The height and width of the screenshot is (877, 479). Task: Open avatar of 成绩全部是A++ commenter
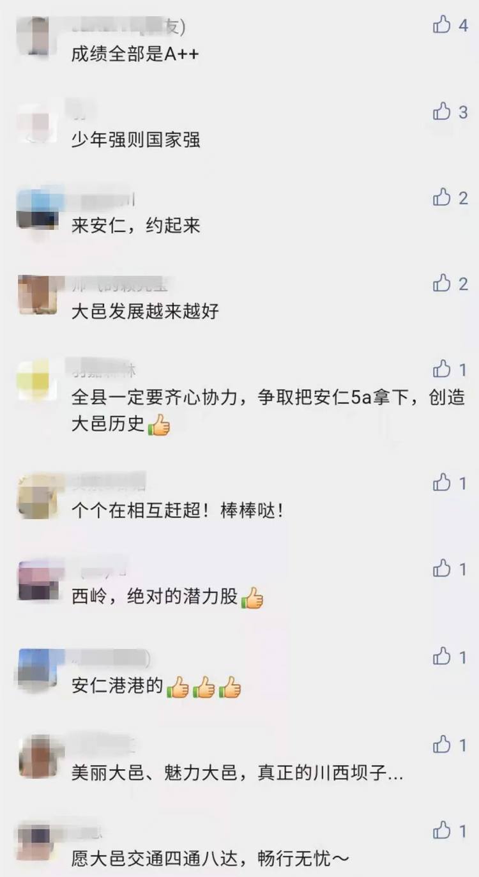point(38,38)
